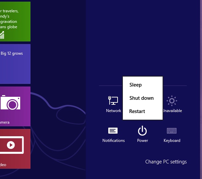This screenshot has height=179, width=202.
Task: Open the Network settings icon
Action: 113,100
